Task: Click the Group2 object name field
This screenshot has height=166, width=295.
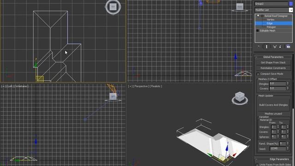Action: coord(271,4)
